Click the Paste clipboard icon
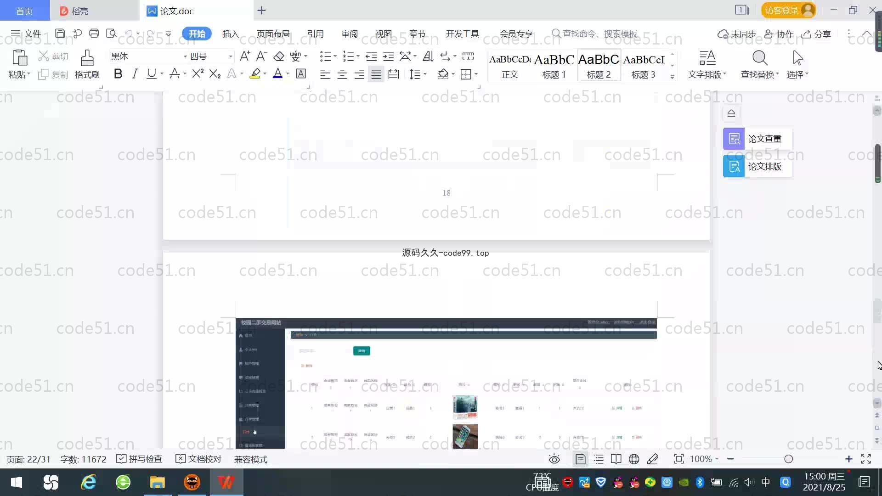 click(x=19, y=58)
